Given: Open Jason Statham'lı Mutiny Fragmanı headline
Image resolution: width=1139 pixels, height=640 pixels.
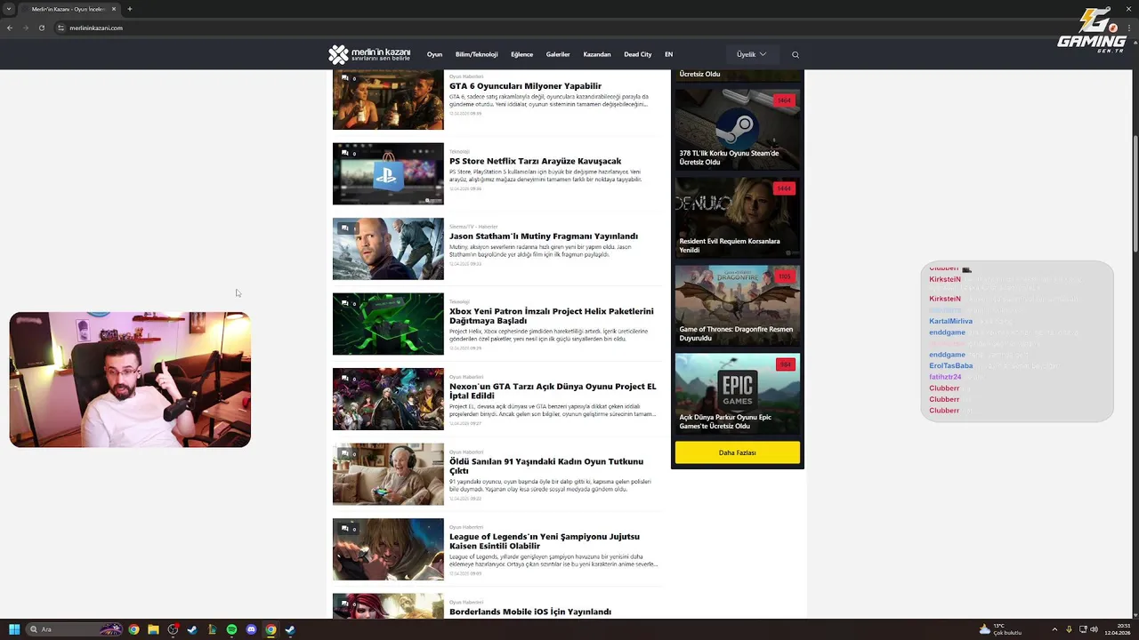Looking at the screenshot, I should pos(544,236).
